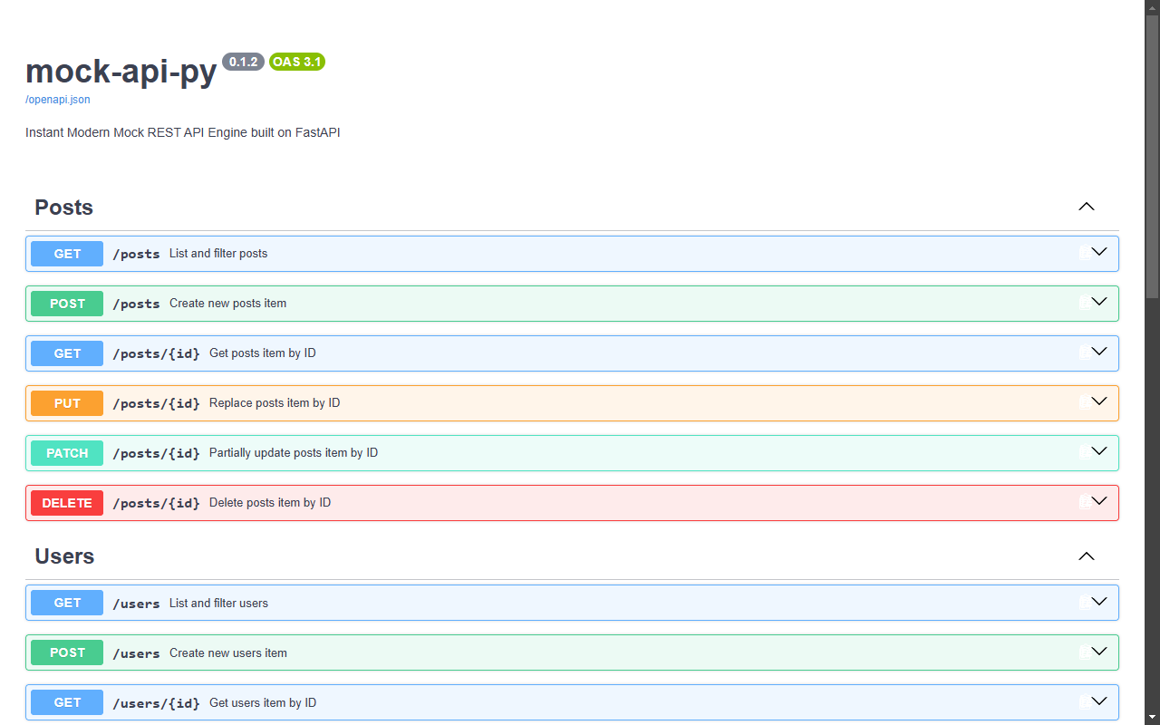Click the 0.1.2 version badge
The height and width of the screenshot is (725, 1160).
pyautogui.click(x=243, y=62)
